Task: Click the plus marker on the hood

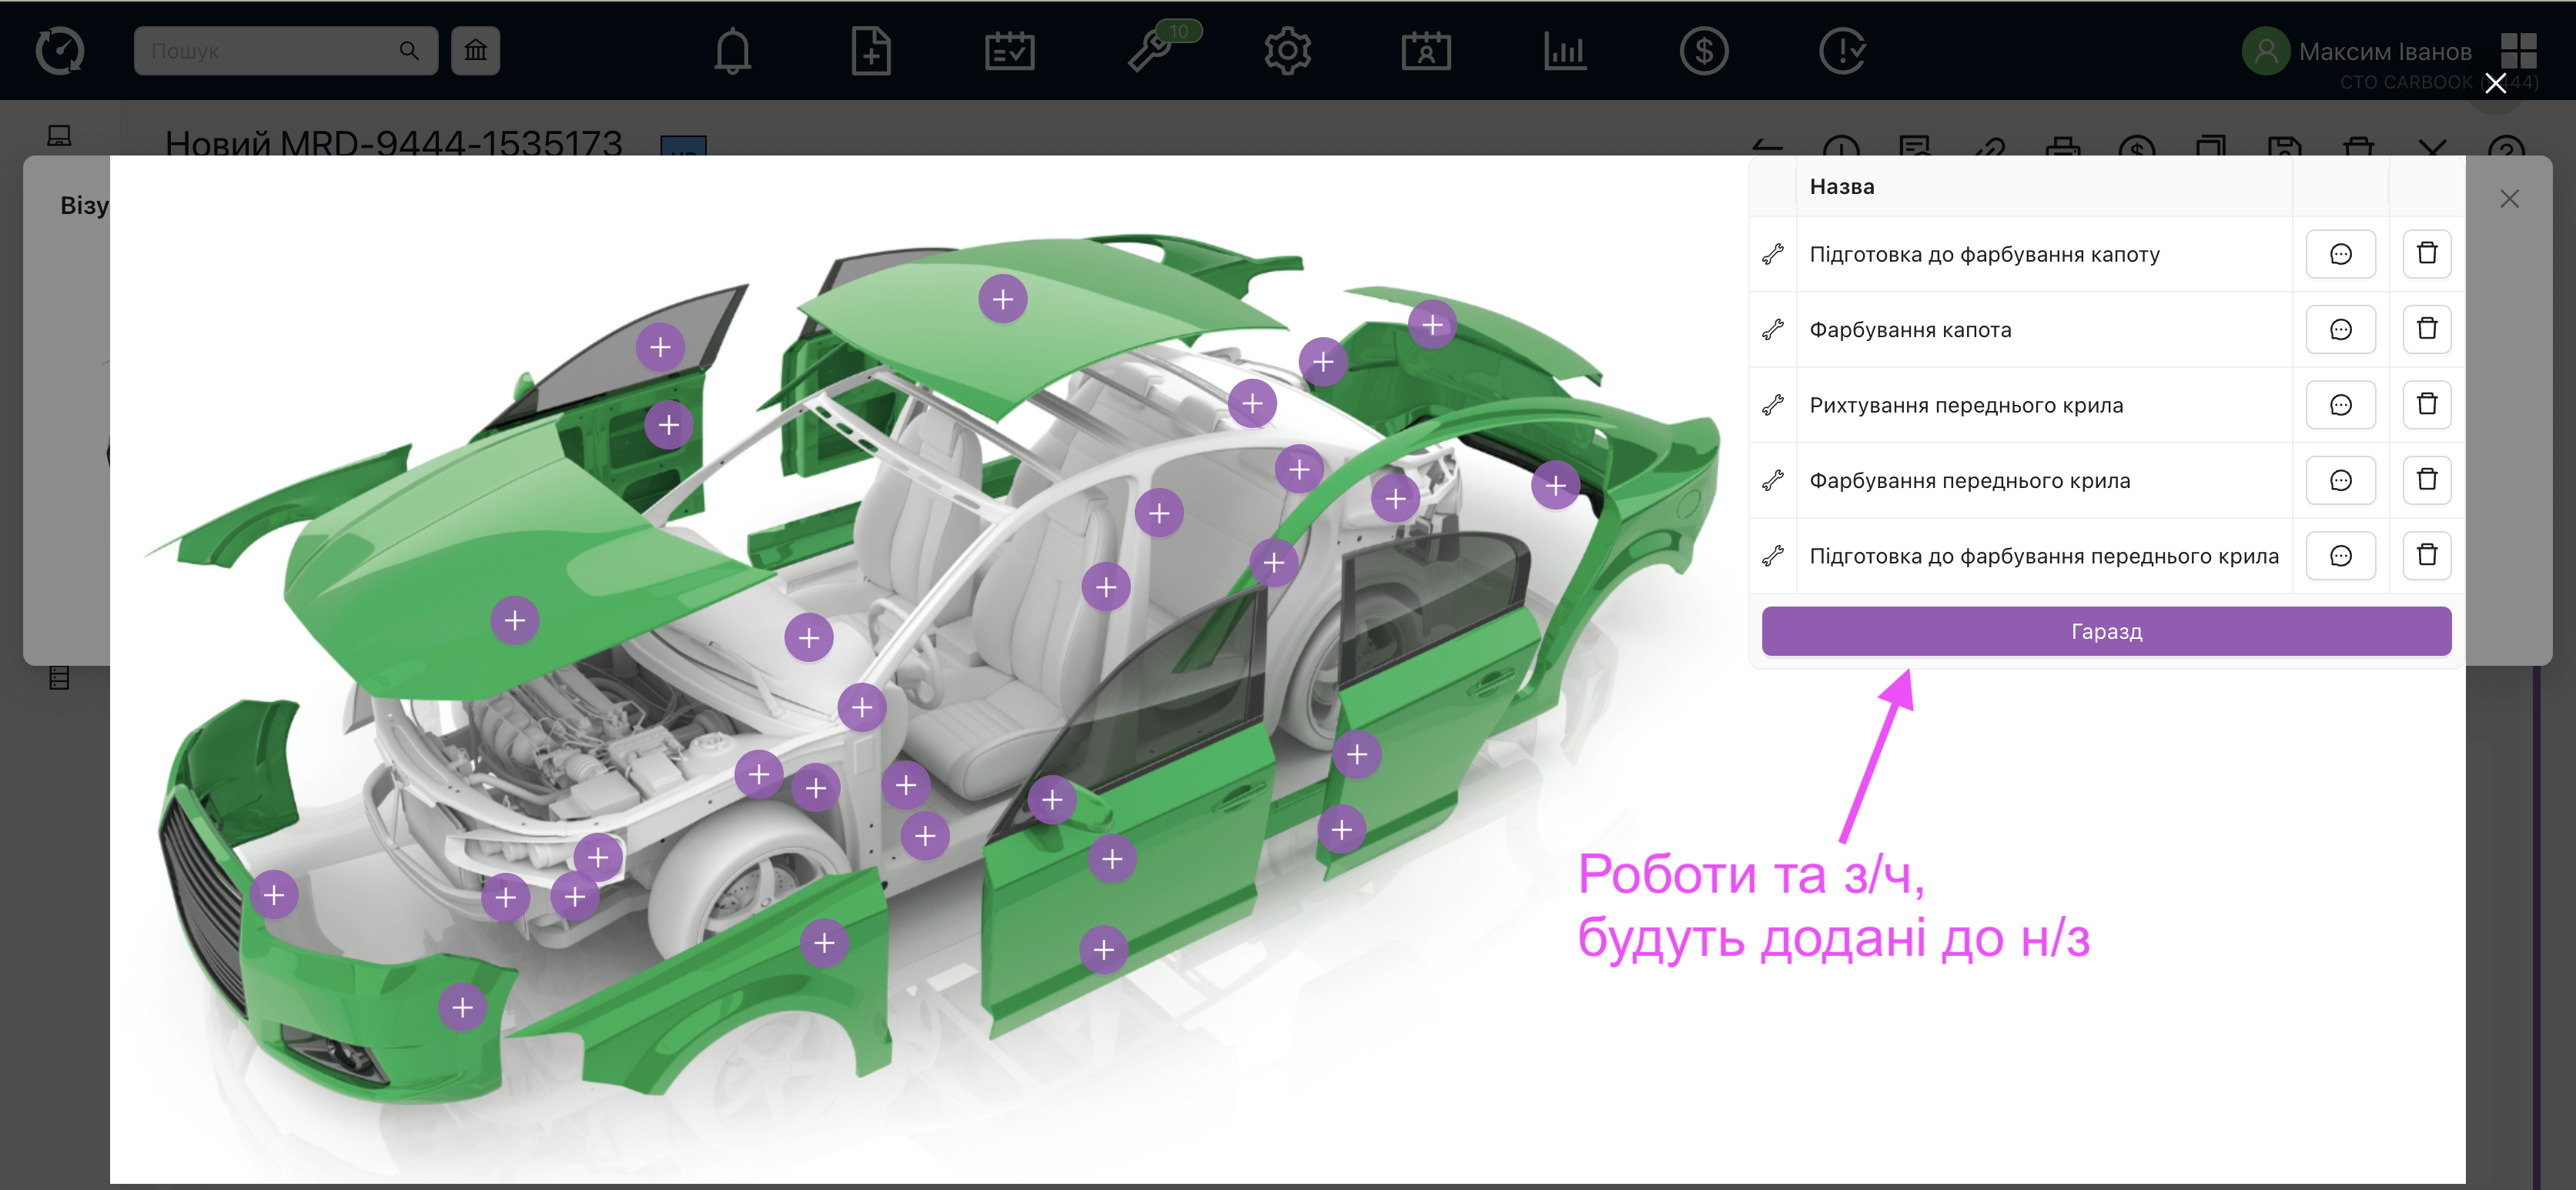Action: tap(514, 621)
